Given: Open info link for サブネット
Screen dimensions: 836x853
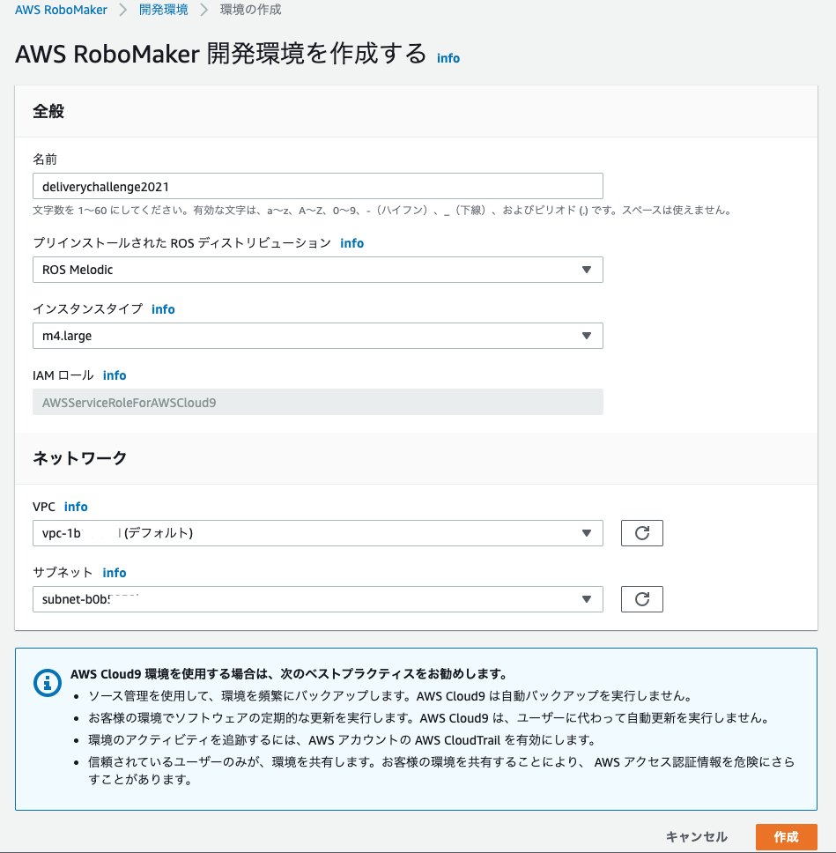Looking at the screenshot, I should (x=115, y=573).
